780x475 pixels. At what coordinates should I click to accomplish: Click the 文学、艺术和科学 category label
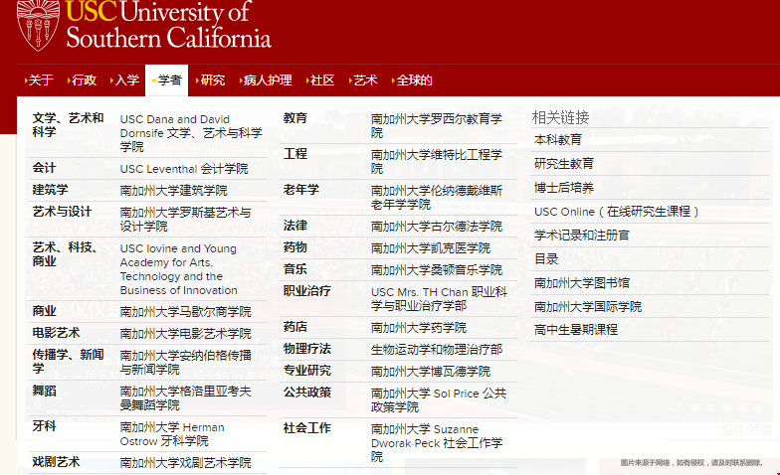click(68, 125)
